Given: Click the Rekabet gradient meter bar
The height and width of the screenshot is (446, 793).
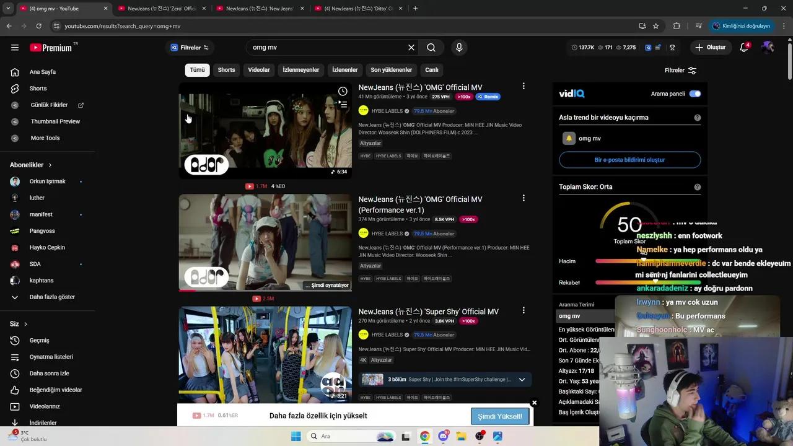Looking at the screenshot, I should coord(648,282).
